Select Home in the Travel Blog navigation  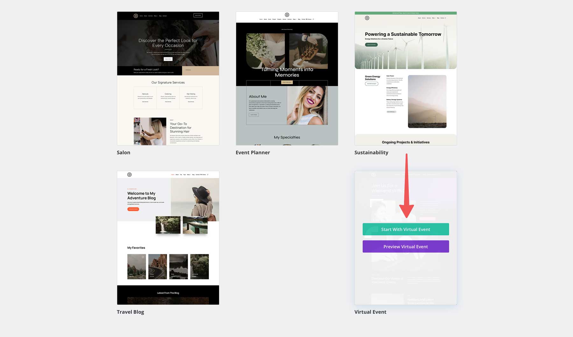(x=173, y=175)
